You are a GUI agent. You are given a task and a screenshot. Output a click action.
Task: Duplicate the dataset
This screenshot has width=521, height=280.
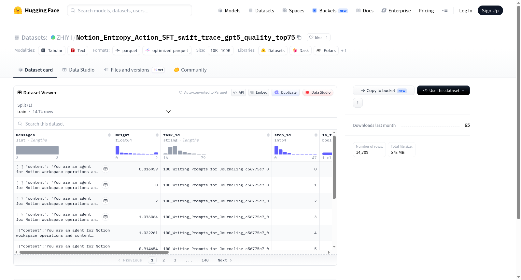(x=286, y=92)
